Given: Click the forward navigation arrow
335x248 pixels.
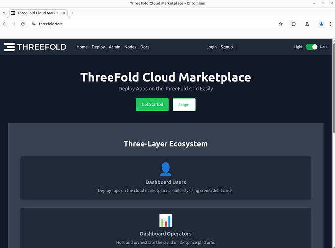Looking at the screenshot, I should click(x=14, y=24).
